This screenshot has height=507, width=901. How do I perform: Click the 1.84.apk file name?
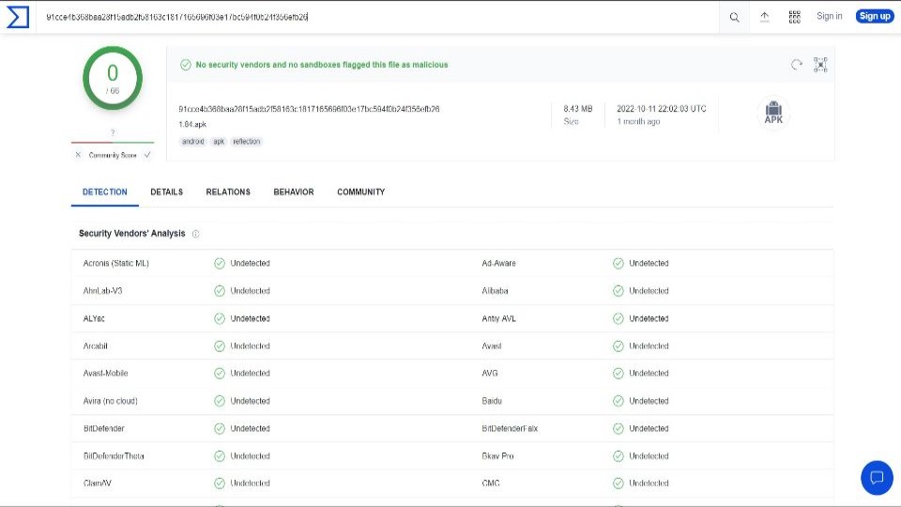click(192, 124)
